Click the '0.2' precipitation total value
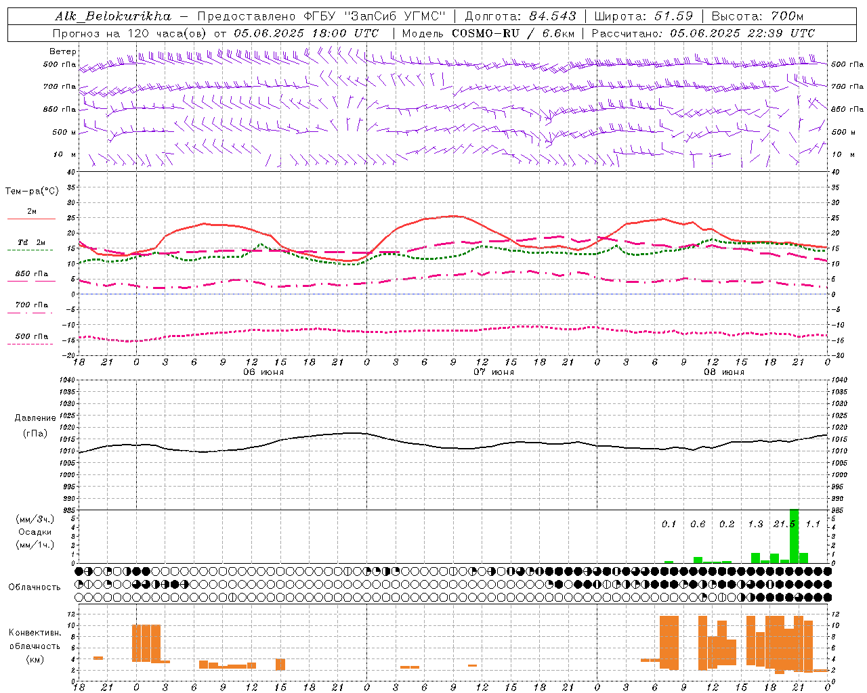 [x=727, y=524]
